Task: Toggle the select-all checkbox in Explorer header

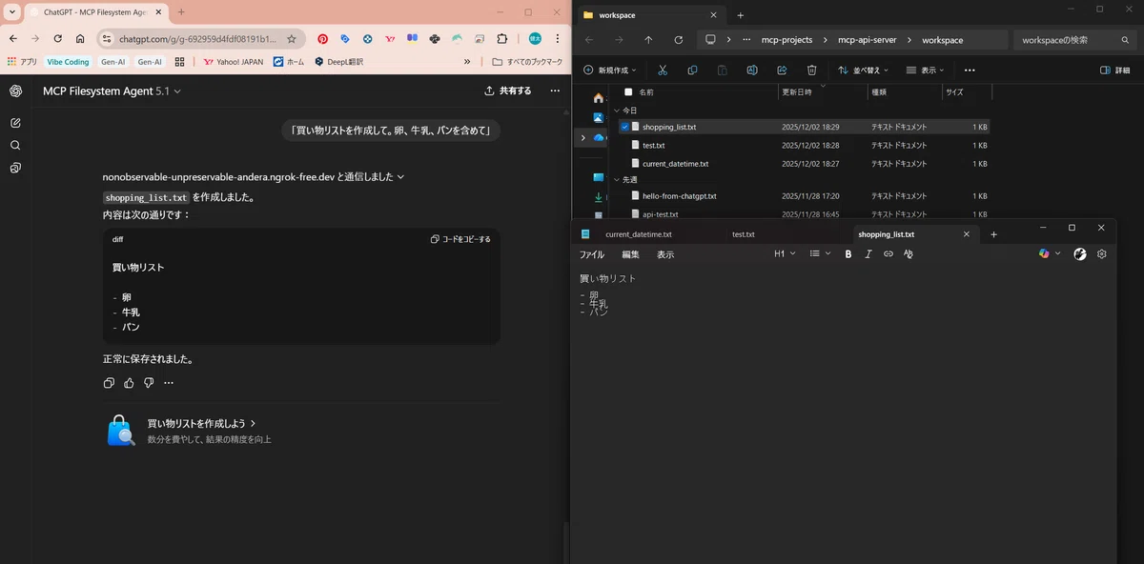Action: coord(627,92)
